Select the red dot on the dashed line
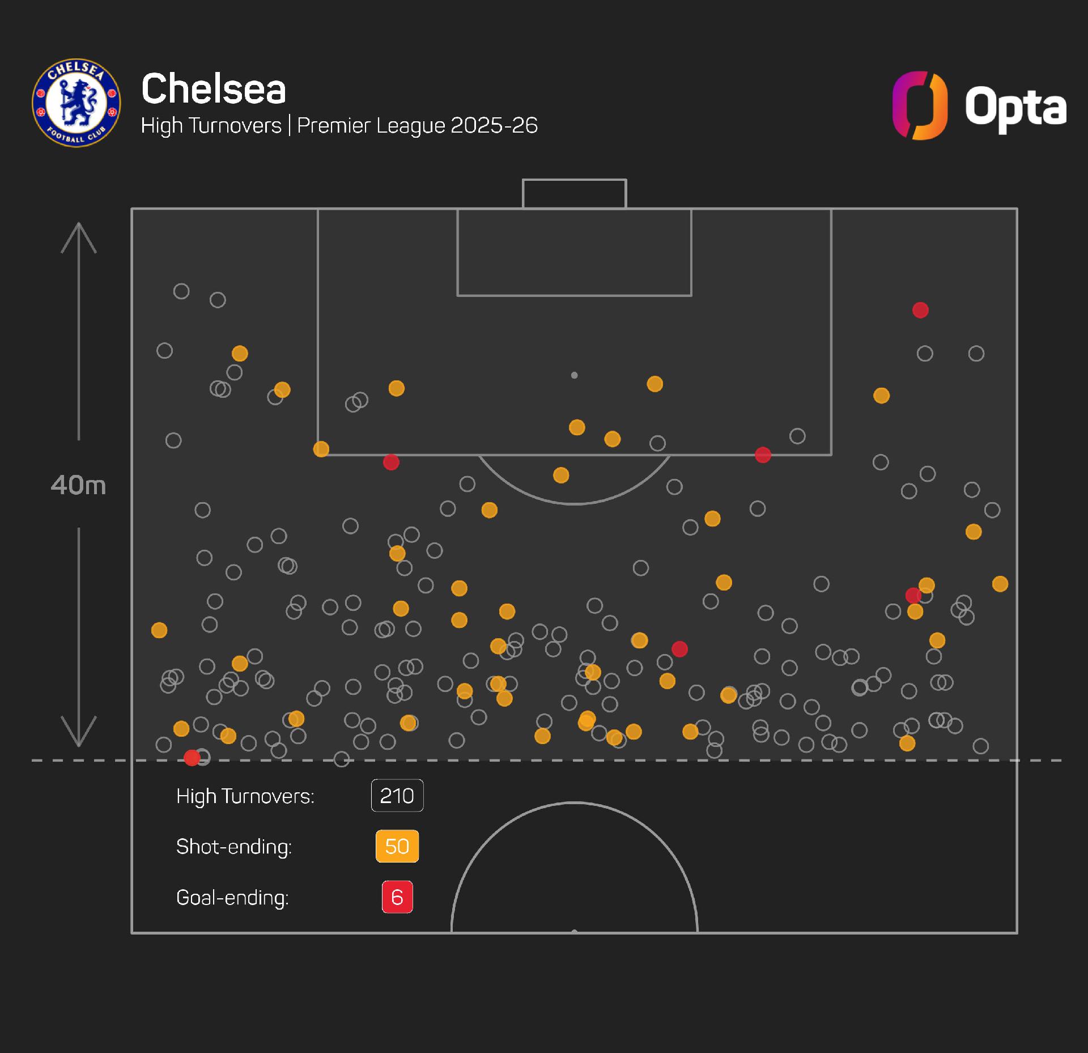Viewport: 1088px width, 1053px height. [192, 757]
